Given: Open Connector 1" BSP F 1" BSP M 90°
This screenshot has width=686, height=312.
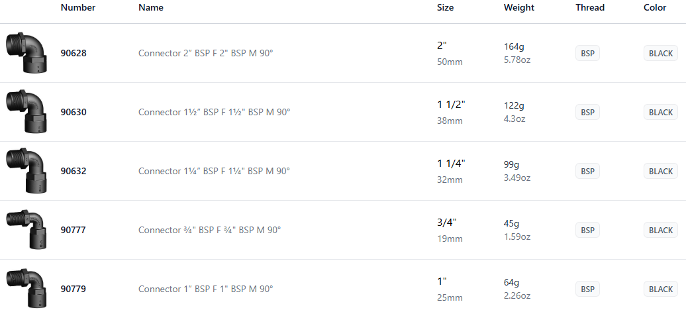Looking at the screenshot, I should pos(205,289).
